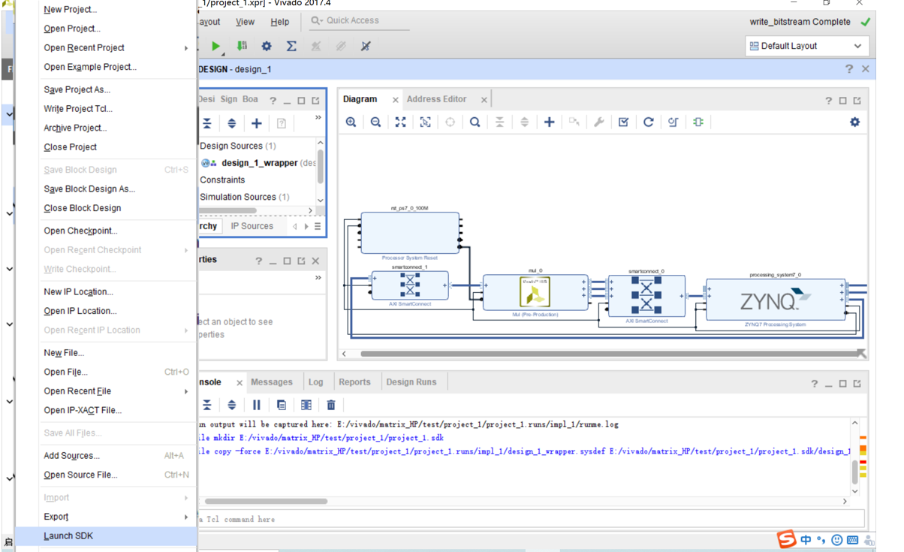Screen dimensions: 904x552
Task: Open the Help menu
Action: pyautogui.click(x=279, y=22)
